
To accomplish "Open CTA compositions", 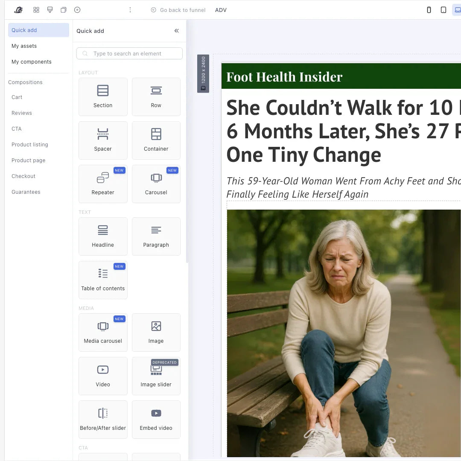I will [17, 129].
